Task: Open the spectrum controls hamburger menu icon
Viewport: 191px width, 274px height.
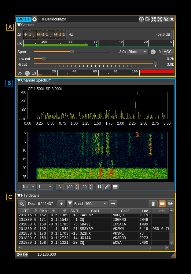Action: [x=115, y=187]
